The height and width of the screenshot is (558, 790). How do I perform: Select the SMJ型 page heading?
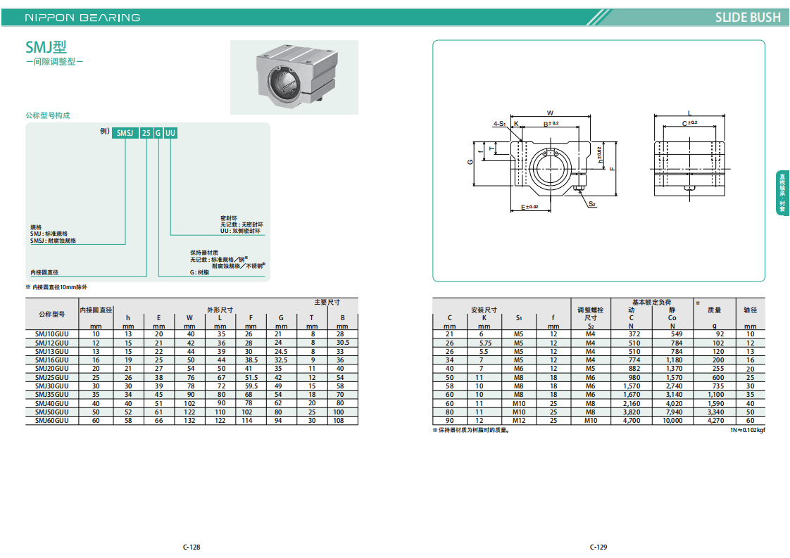[46, 47]
